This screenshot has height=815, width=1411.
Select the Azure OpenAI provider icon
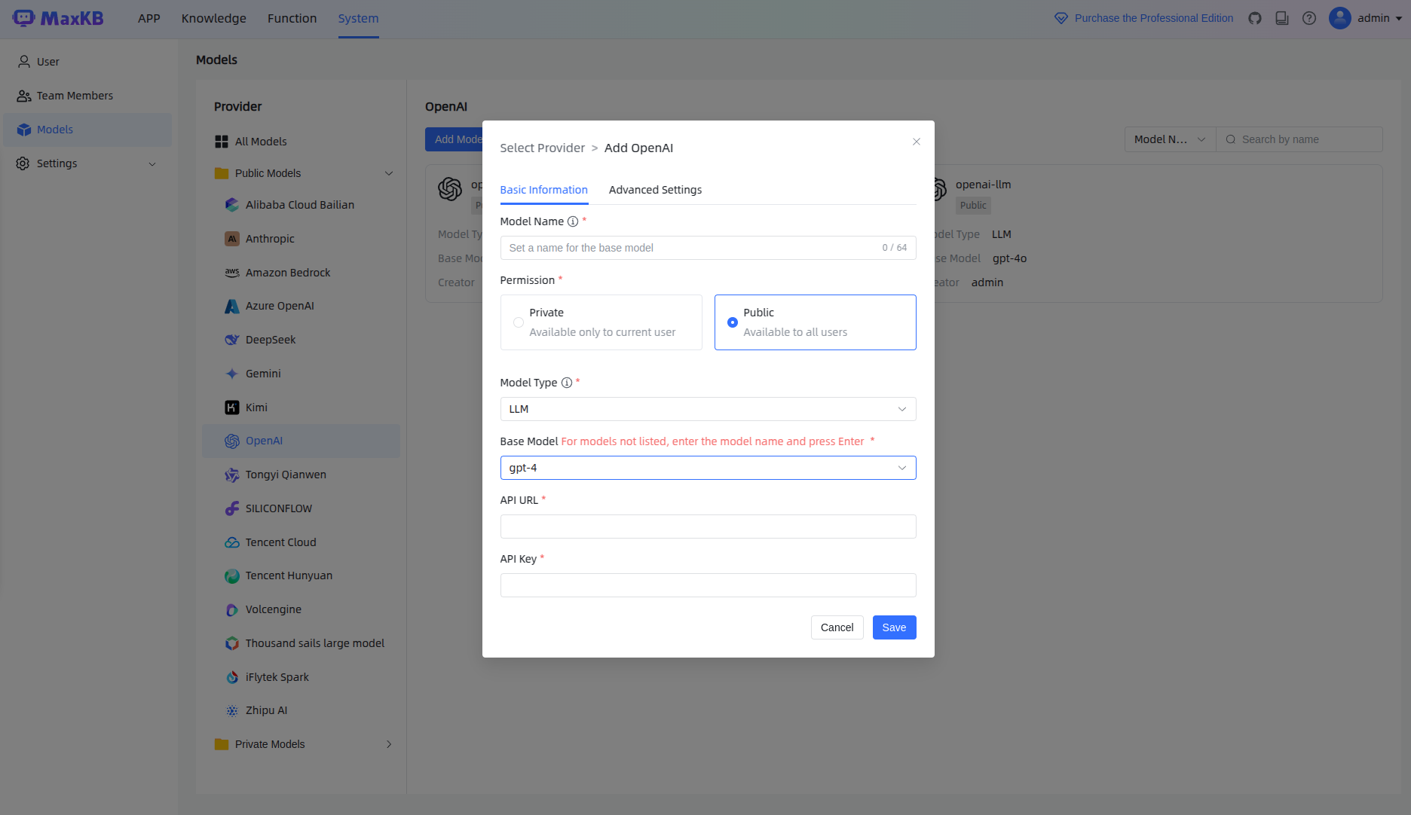232,306
